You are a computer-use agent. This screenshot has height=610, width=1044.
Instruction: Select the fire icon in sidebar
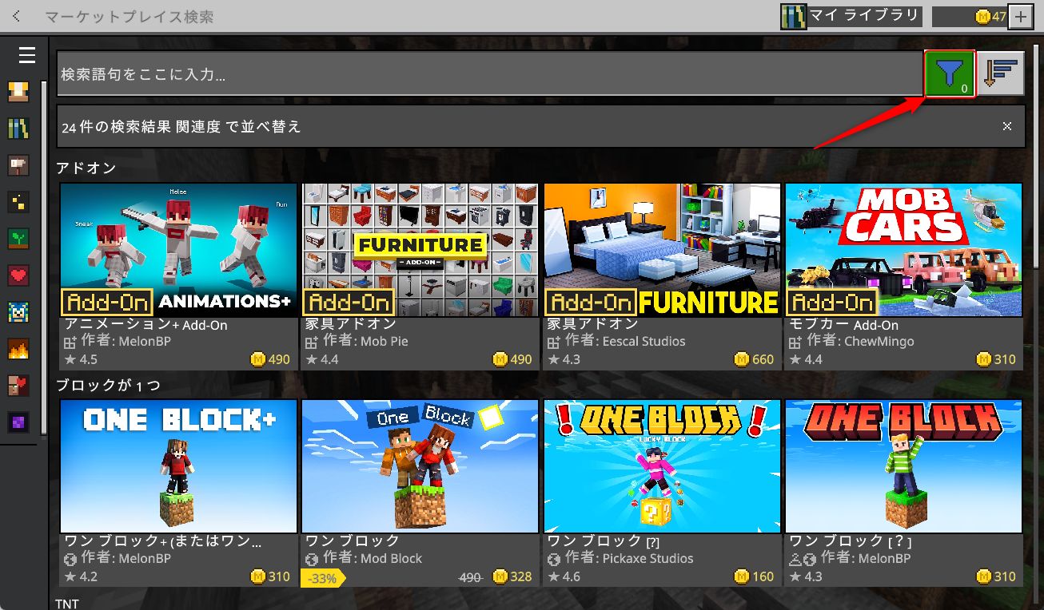click(18, 349)
